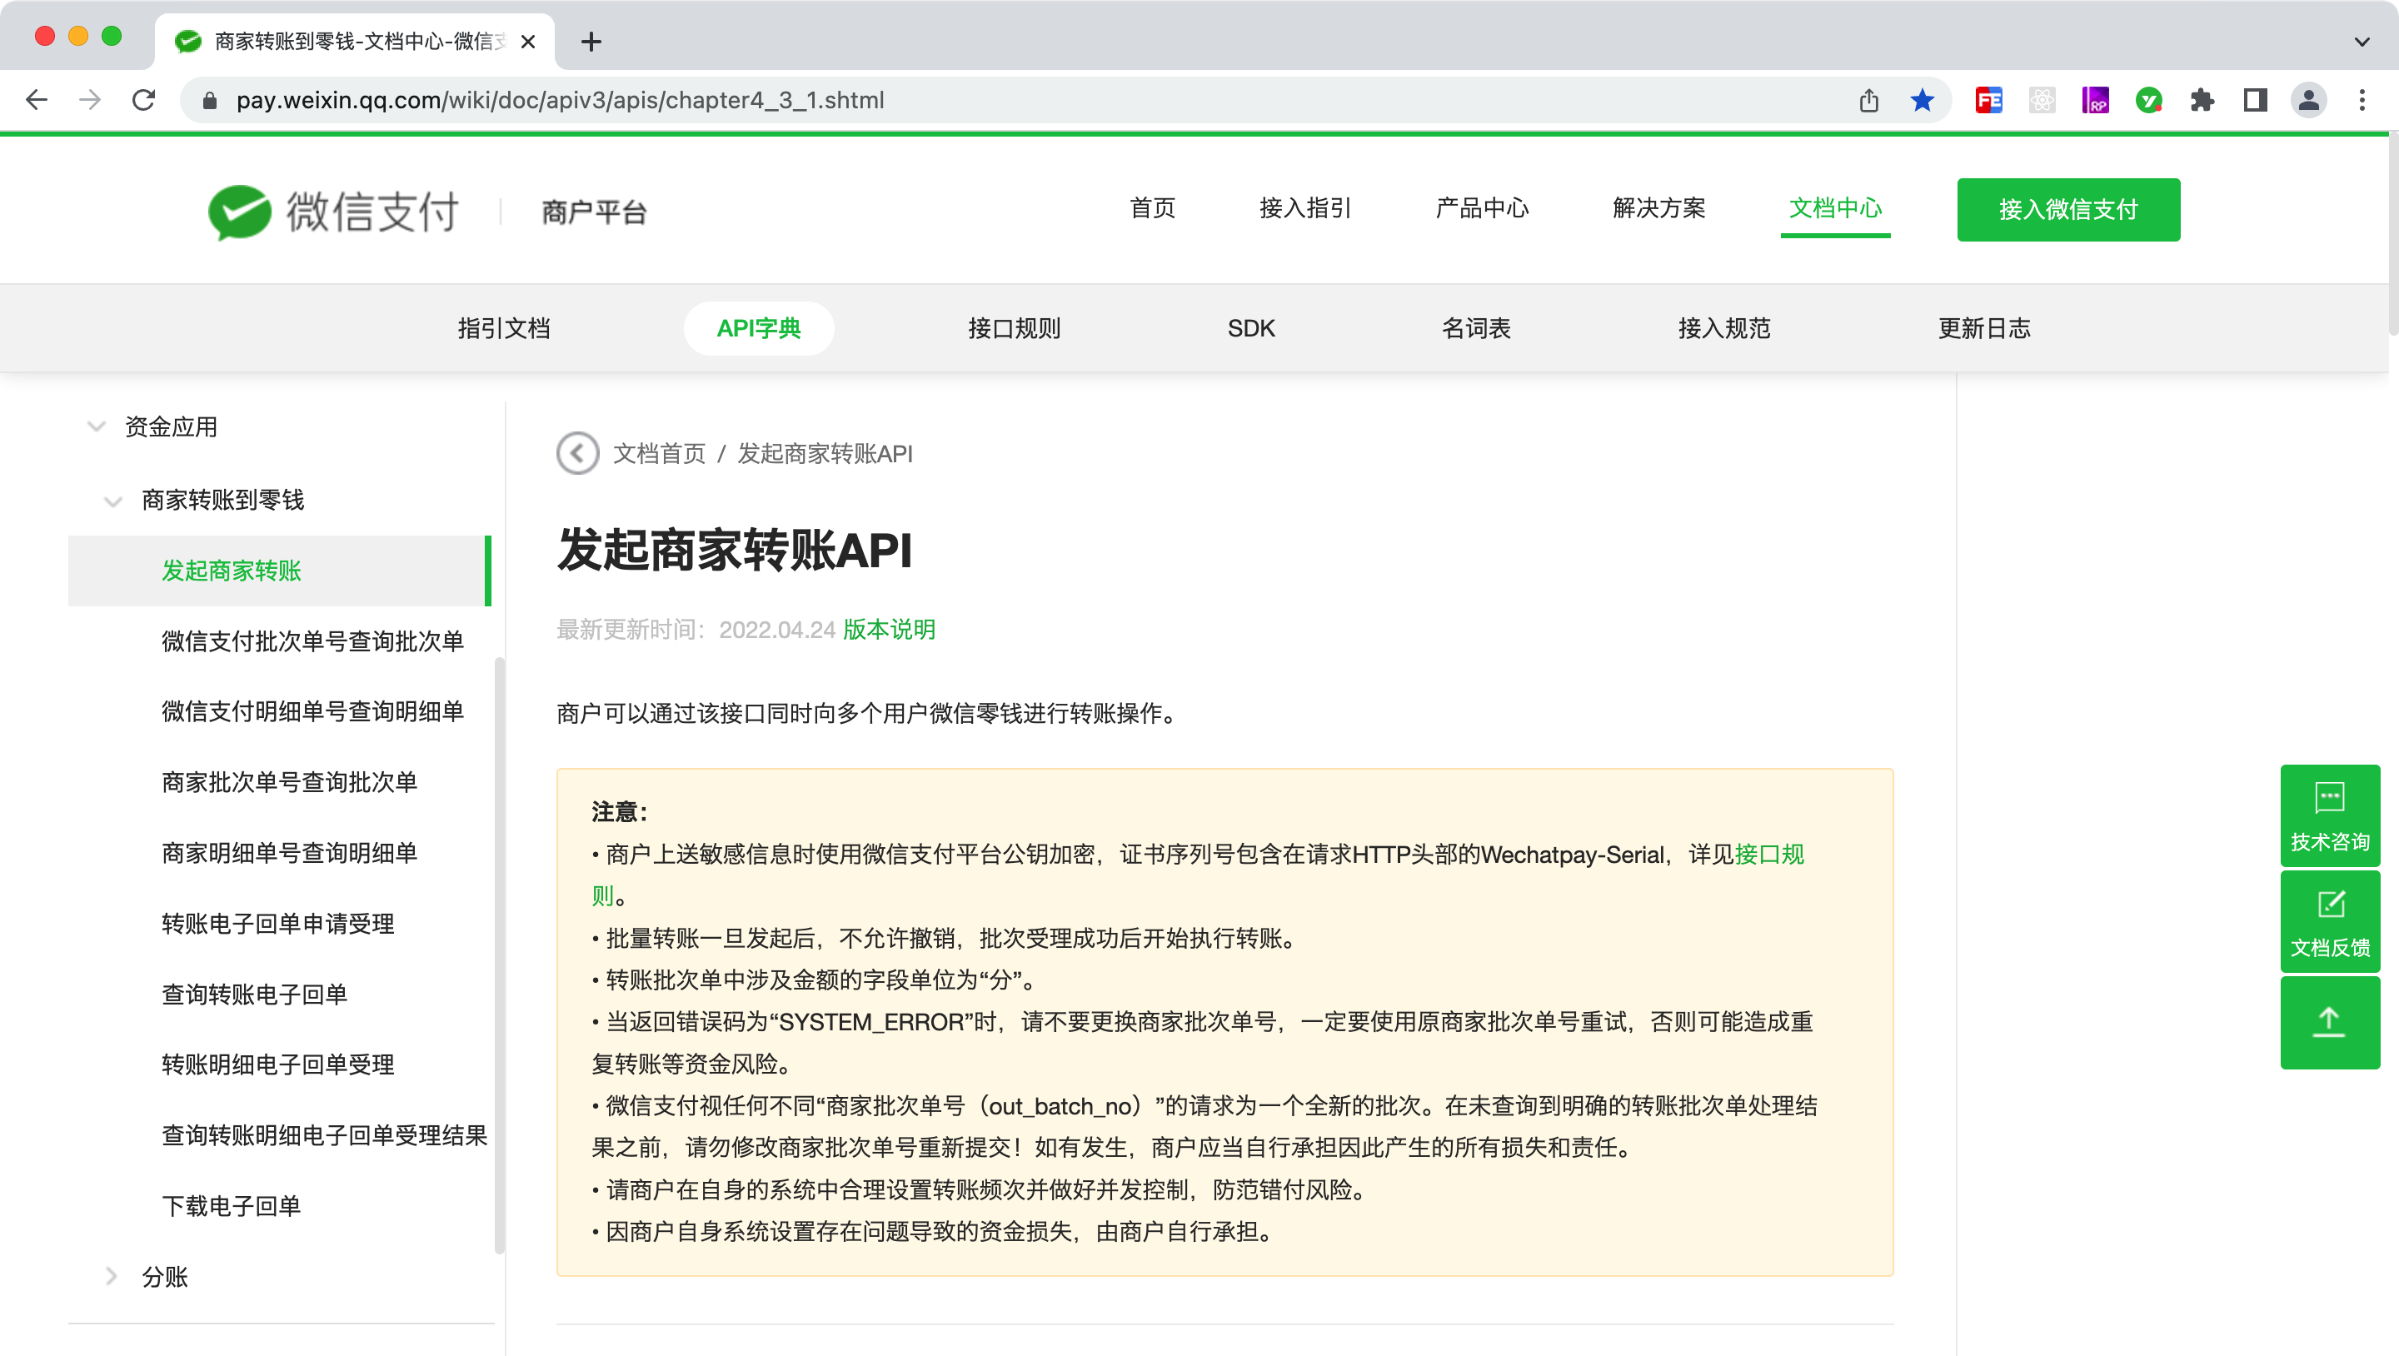Click the WeChat Pay logo

click(x=332, y=212)
